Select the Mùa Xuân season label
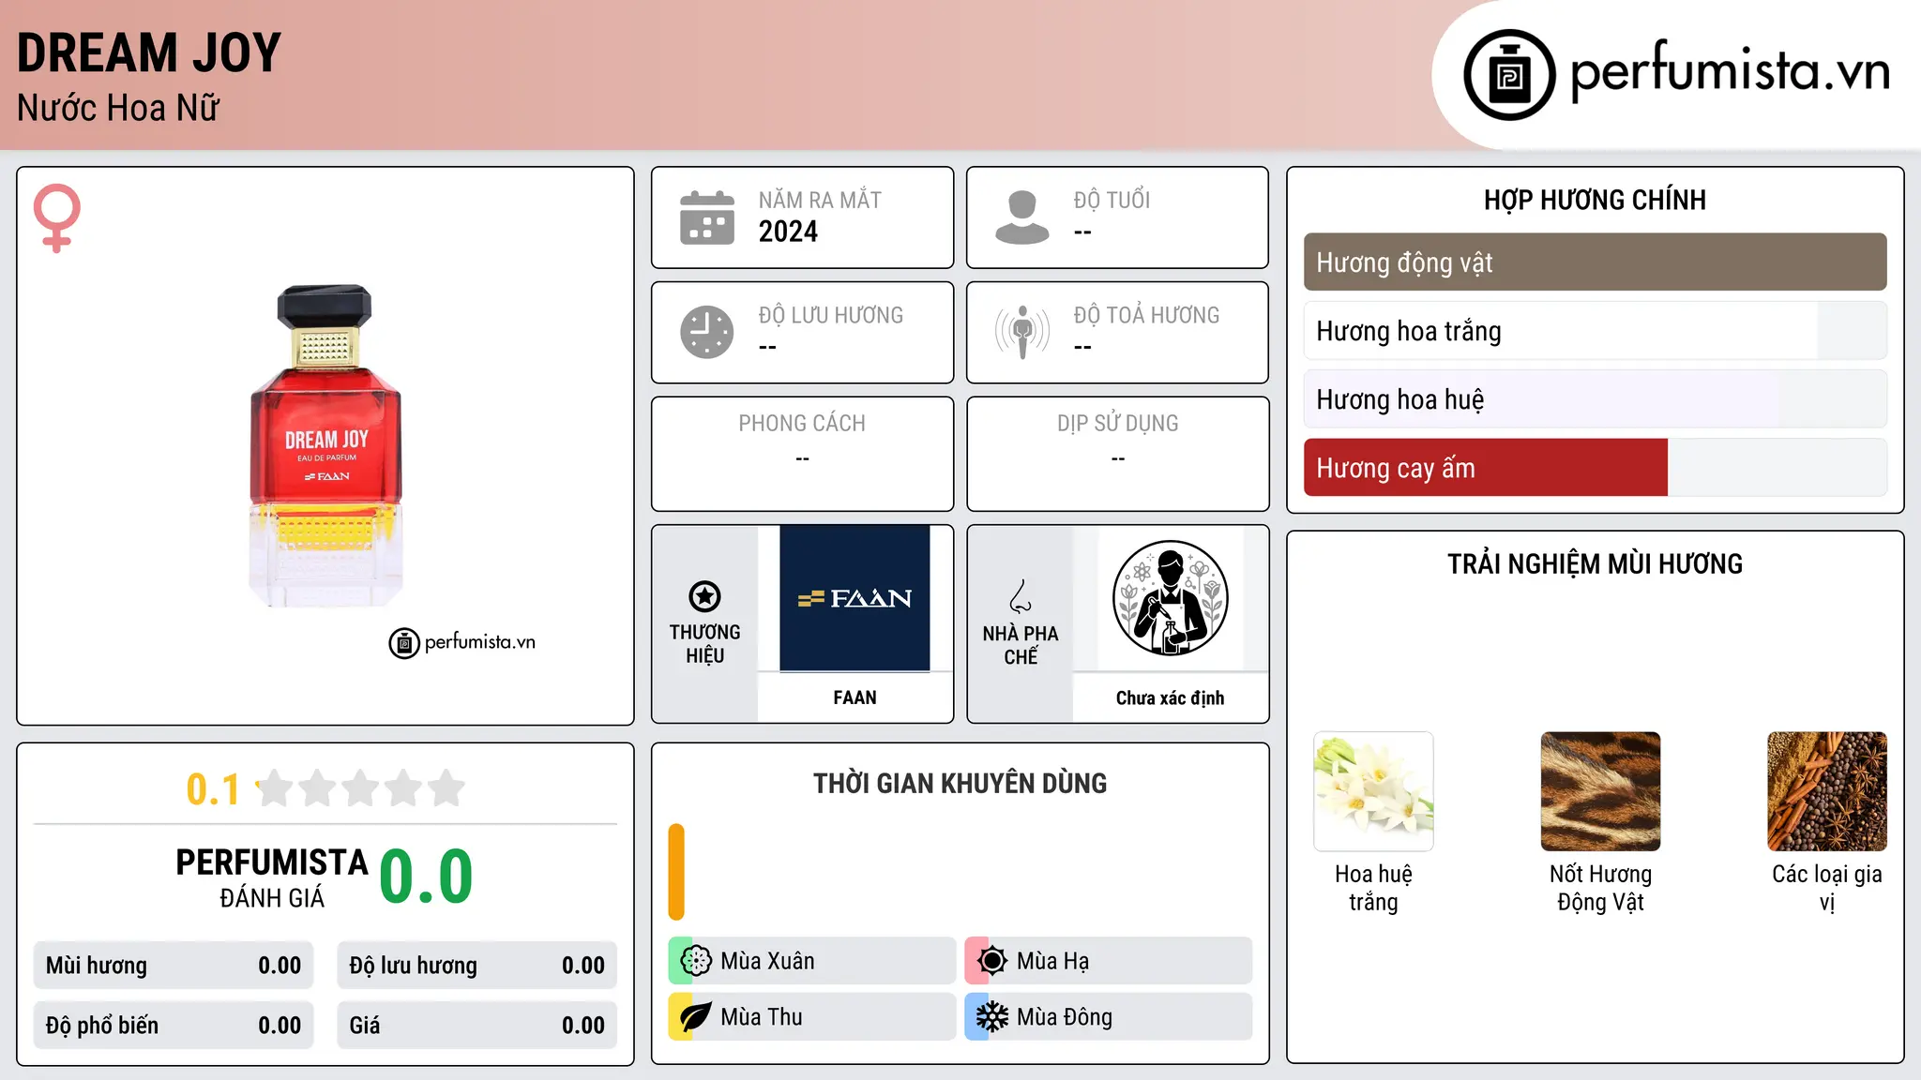 click(x=767, y=961)
